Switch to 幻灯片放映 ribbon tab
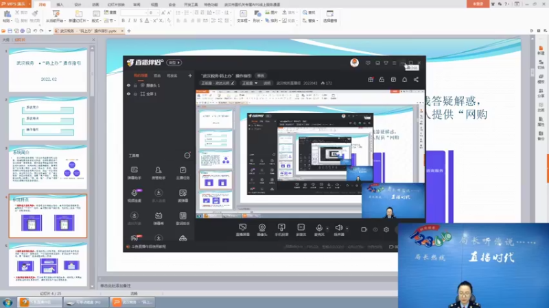Image resolution: width=549 pixels, height=308 pixels. [116, 5]
